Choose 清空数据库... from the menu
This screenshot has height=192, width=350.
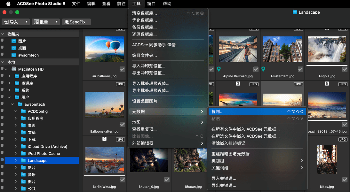(x=168, y=13)
